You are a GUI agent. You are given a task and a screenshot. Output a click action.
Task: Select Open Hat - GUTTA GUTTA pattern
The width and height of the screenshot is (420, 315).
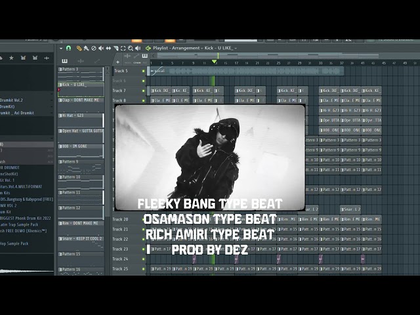coord(81,136)
